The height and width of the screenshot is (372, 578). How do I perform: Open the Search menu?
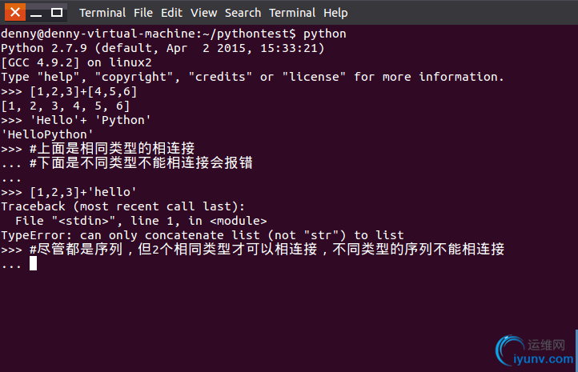tap(243, 13)
